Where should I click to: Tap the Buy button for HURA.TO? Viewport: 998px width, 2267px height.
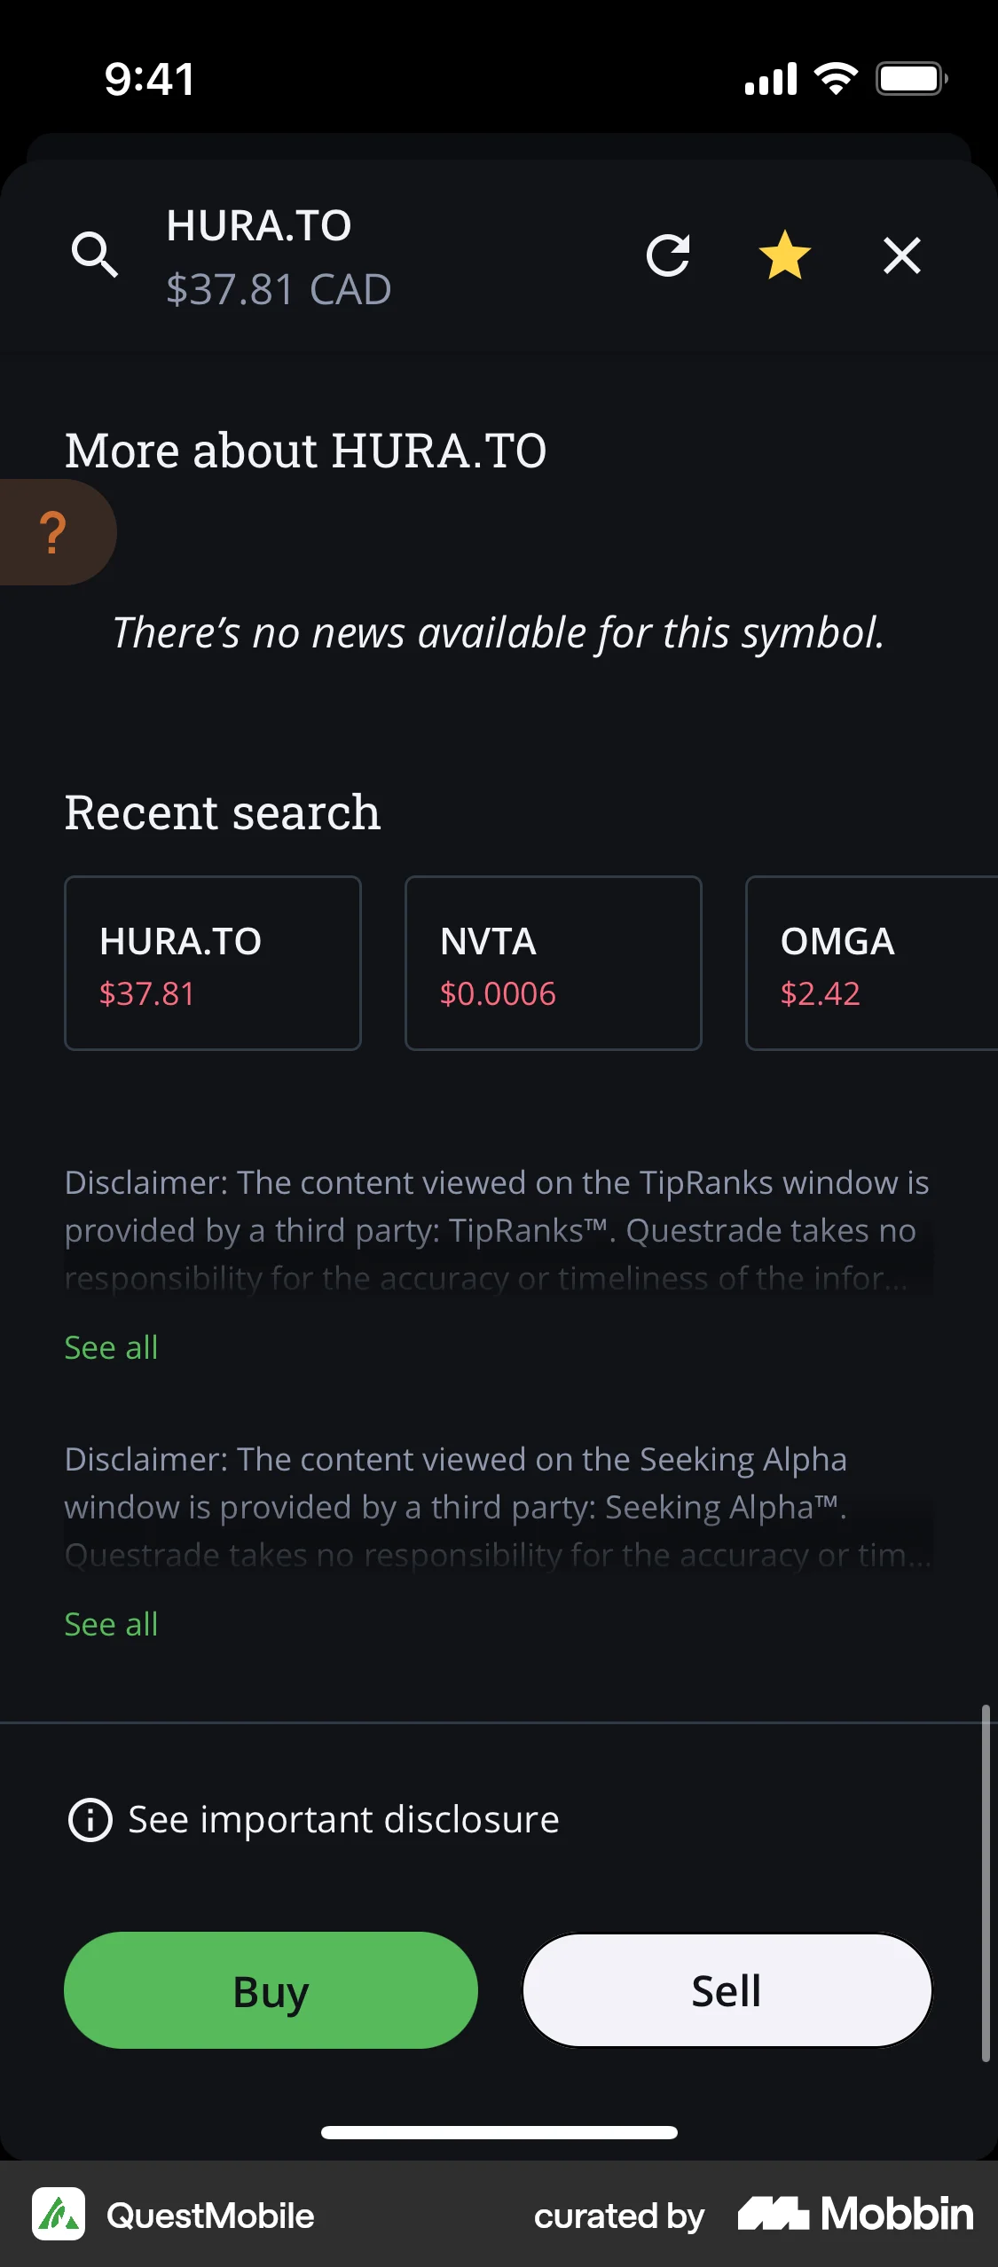pyautogui.click(x=270, y=1990)
